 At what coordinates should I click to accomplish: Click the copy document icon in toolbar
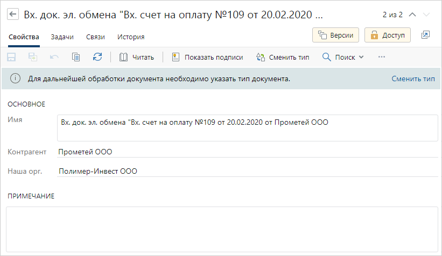point(76,57)
